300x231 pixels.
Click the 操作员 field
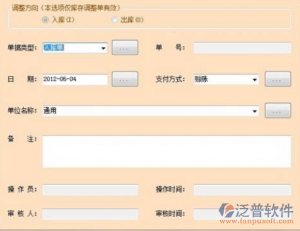coord(90,190)
